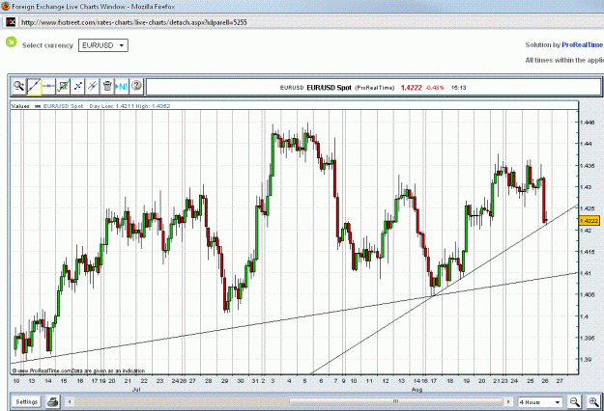Image resolution: width=604 pixels, height=411 pixels.
Task: Open the EUR/USD currency dropdown
Action: (x=103, y=45)
